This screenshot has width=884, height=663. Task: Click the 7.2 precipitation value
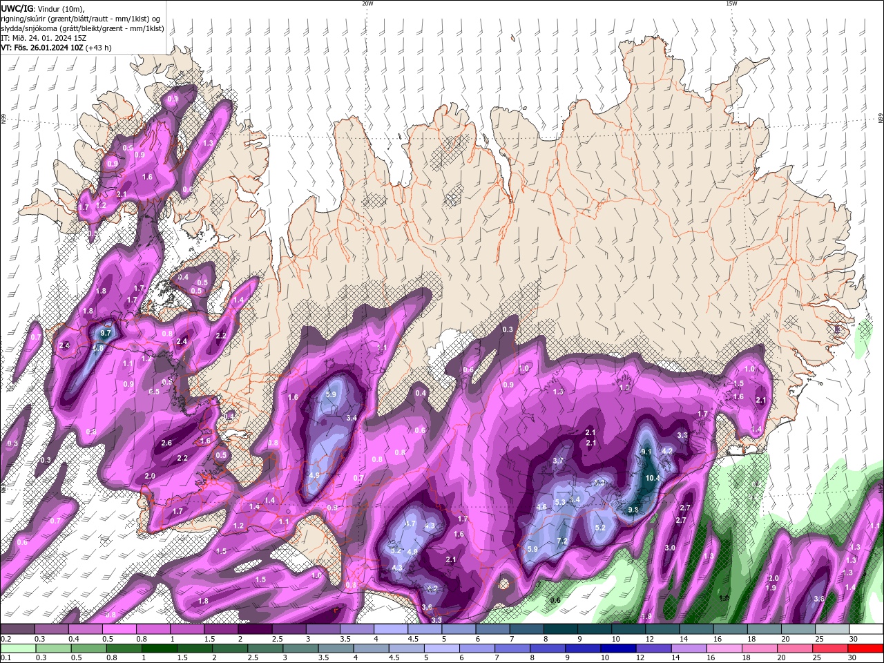(x=561, y=541)
